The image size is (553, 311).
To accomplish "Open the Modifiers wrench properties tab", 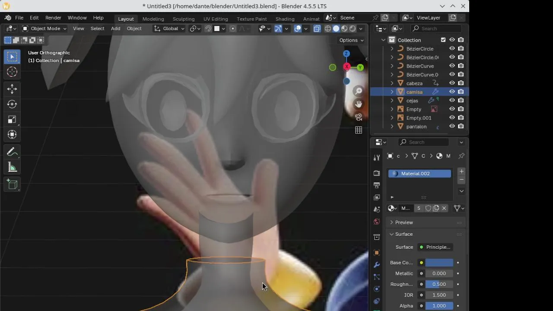I will click(377, 265).
